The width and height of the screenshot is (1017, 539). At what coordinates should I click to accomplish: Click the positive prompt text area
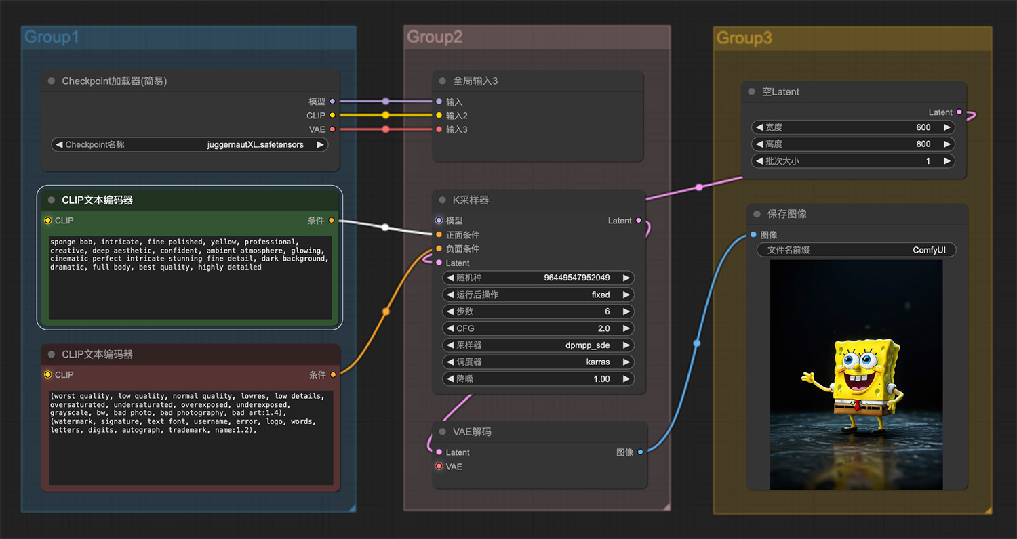(190, 278)
